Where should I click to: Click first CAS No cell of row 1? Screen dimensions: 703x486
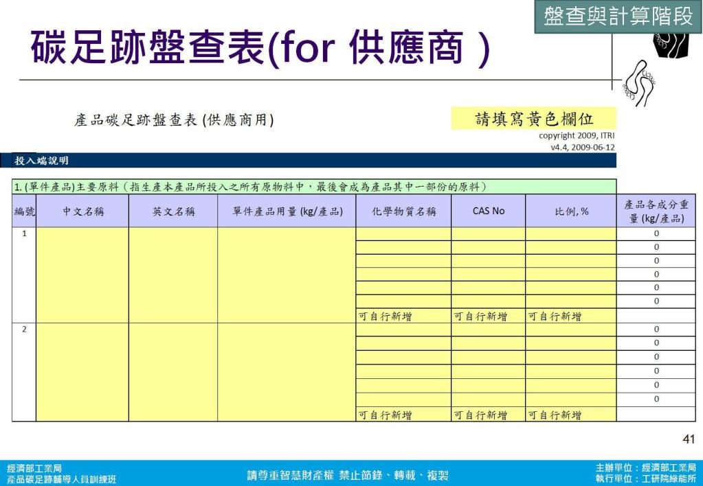(x=488, y=234)
